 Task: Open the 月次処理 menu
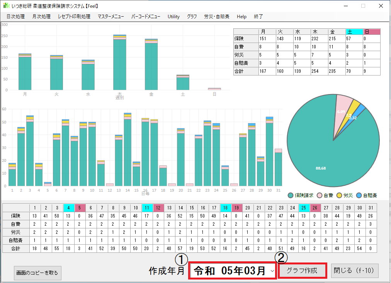[x=41, y=17]
